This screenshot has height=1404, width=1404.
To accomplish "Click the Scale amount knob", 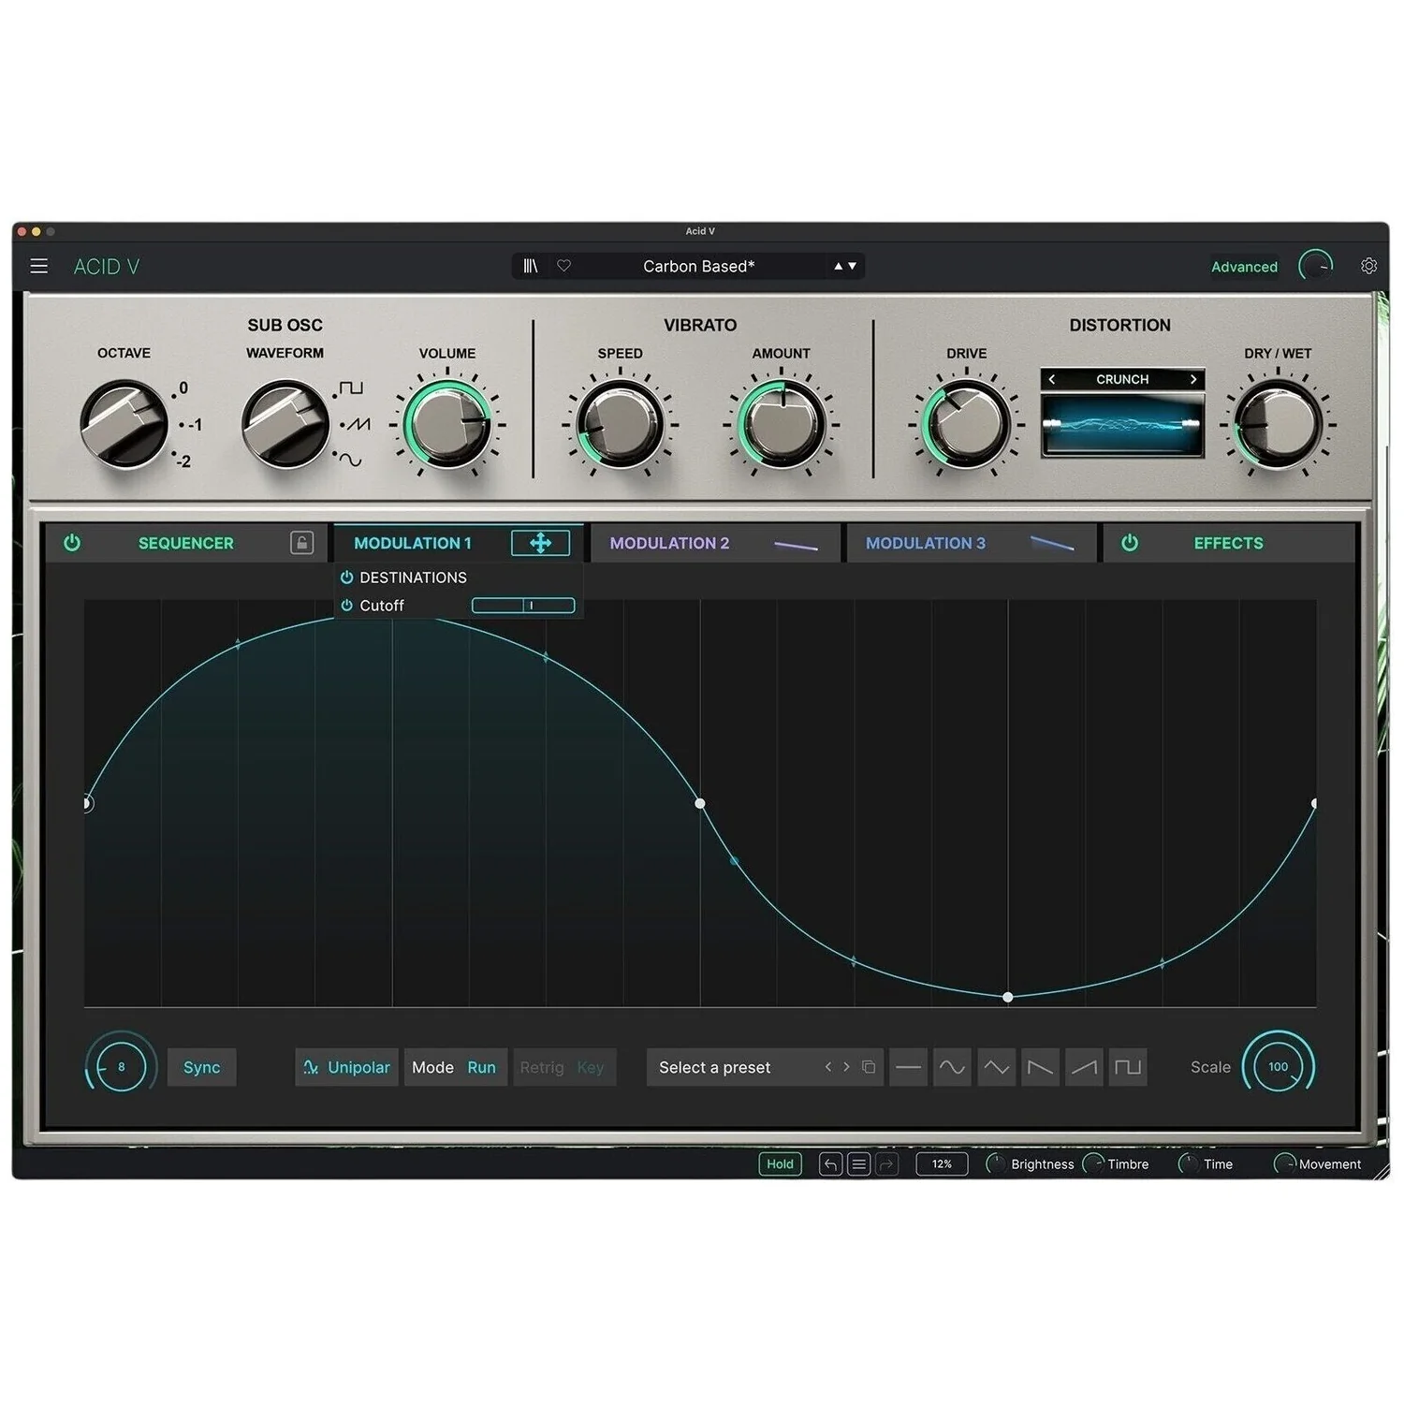I will click(1278, 1067).
